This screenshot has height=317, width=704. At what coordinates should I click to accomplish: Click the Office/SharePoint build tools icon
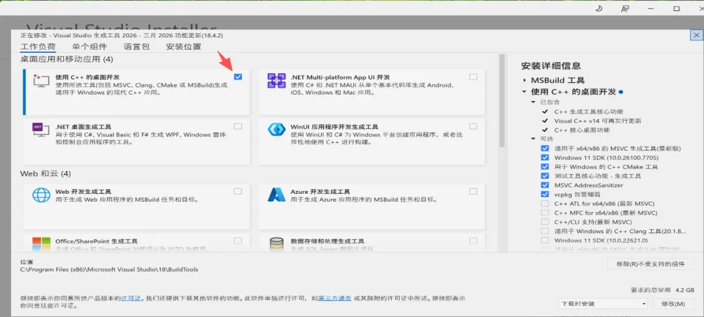coord(41,244)
